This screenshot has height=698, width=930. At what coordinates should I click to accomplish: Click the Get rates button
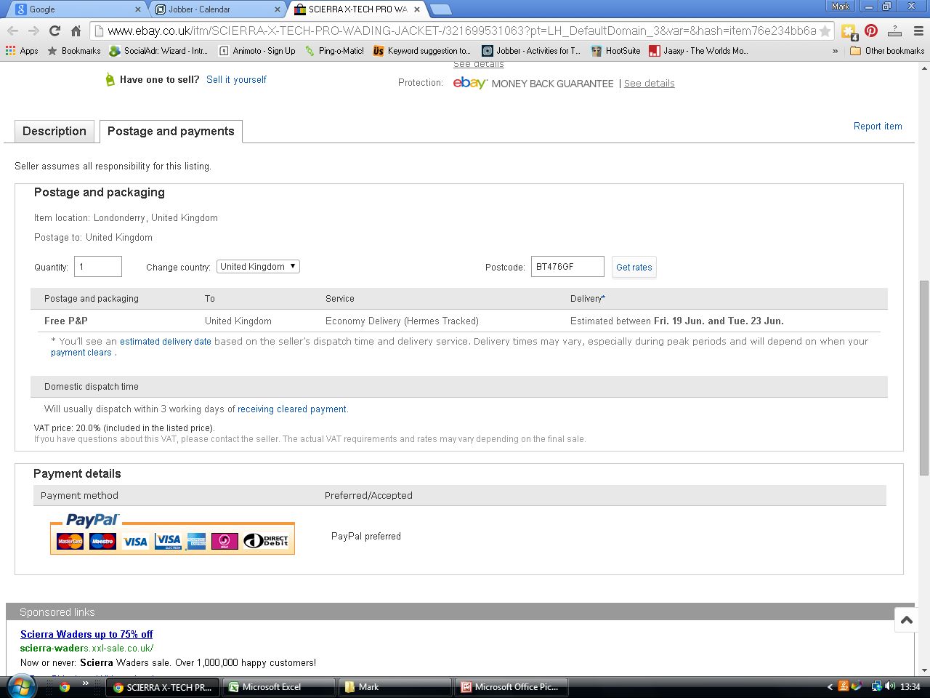(634, 267)
